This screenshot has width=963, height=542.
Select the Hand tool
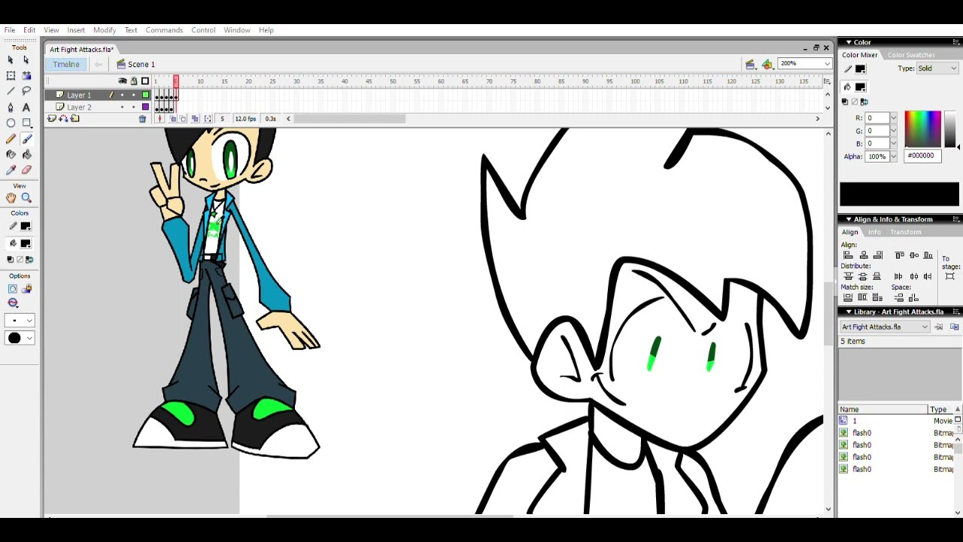point(11,198)
